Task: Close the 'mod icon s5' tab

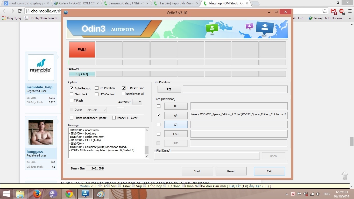Action: [x=48, y=3]
